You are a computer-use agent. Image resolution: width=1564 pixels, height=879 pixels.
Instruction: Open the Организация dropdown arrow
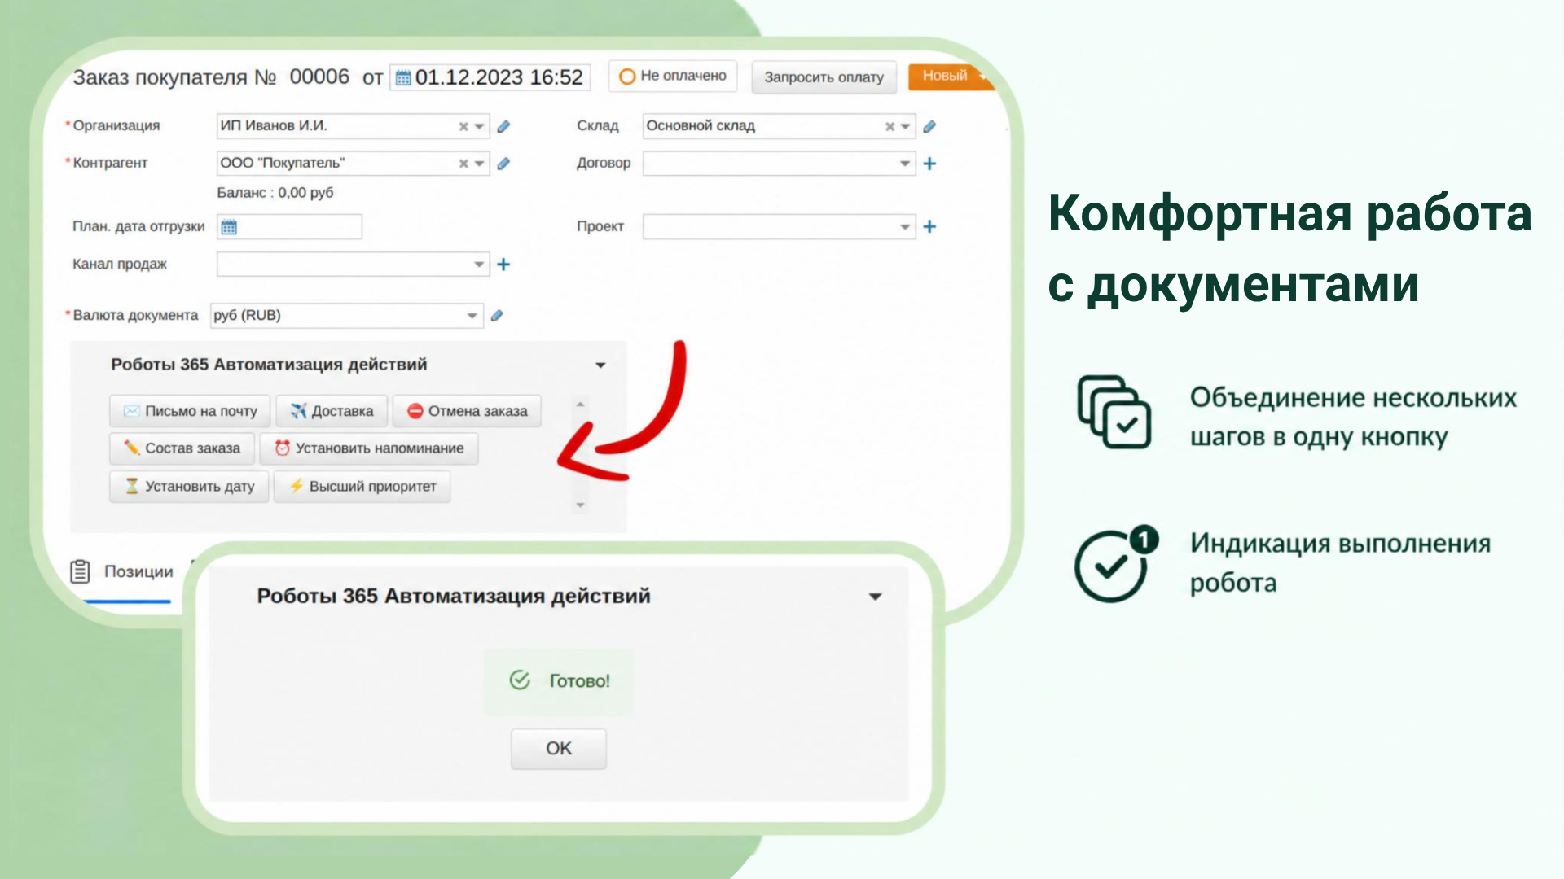[x=480, y=126]
